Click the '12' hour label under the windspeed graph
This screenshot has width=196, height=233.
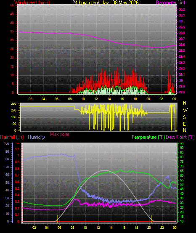click(x=96, y=99)
